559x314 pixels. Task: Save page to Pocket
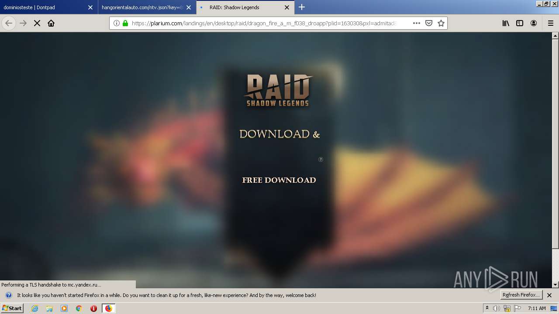(x=429, y=23)
